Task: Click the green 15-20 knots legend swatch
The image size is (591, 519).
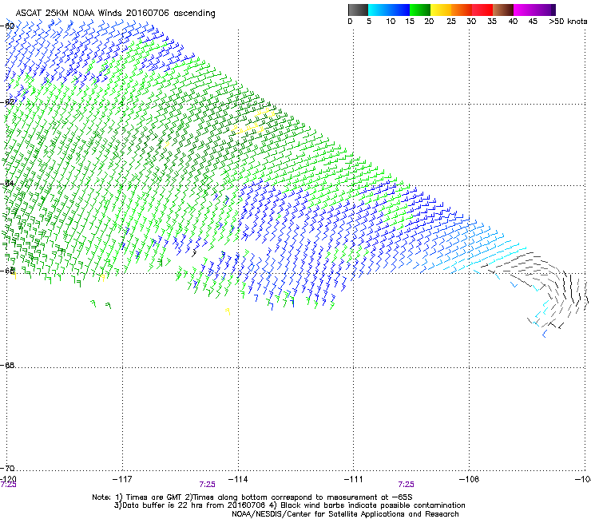Action: click(420, 10)
